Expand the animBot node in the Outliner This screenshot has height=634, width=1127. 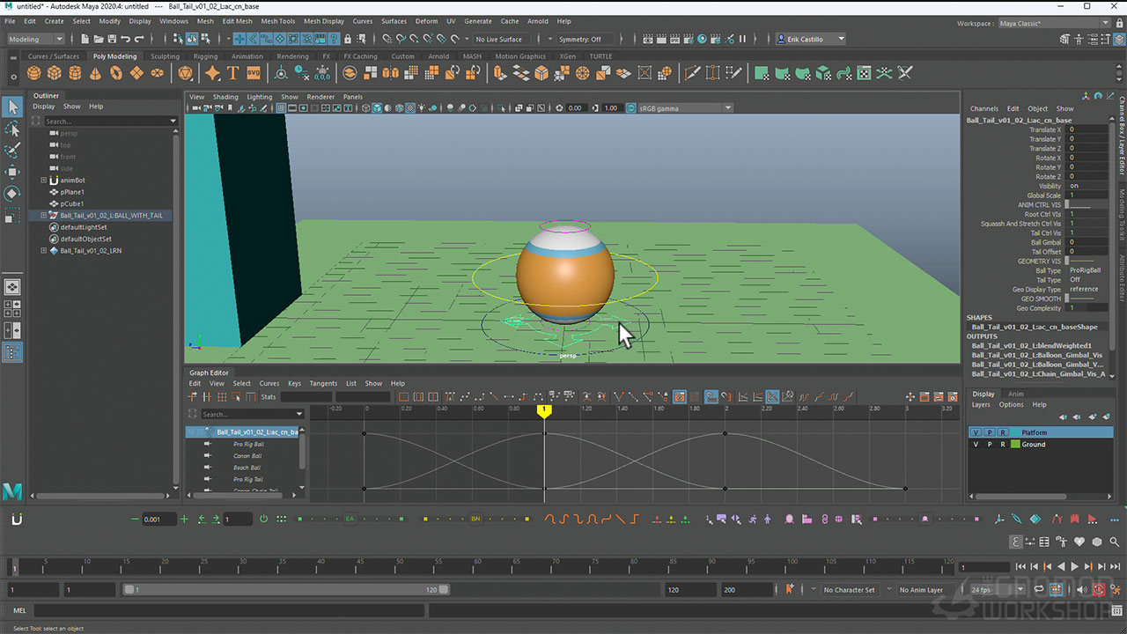point(44,181)
